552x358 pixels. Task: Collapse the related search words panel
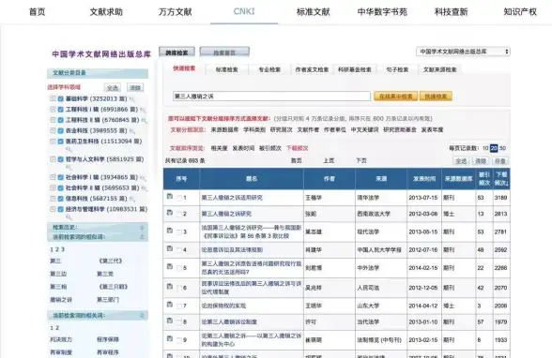pos(142,316)
